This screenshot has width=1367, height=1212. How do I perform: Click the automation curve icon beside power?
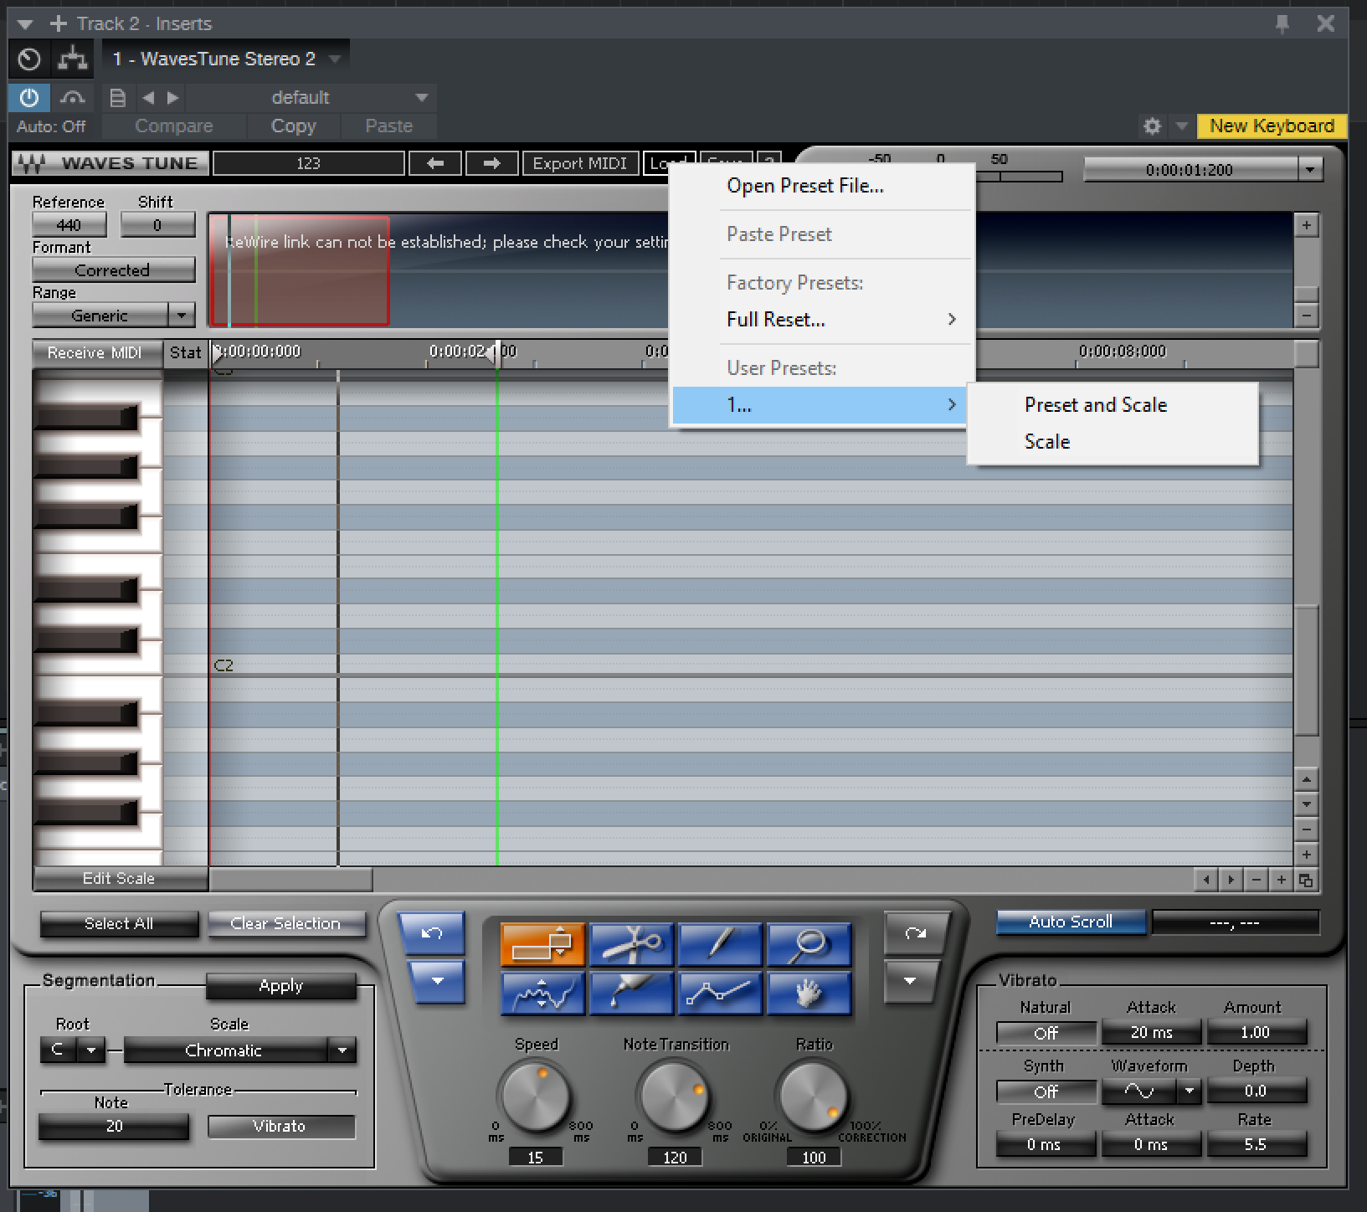(x=73, y=98)
